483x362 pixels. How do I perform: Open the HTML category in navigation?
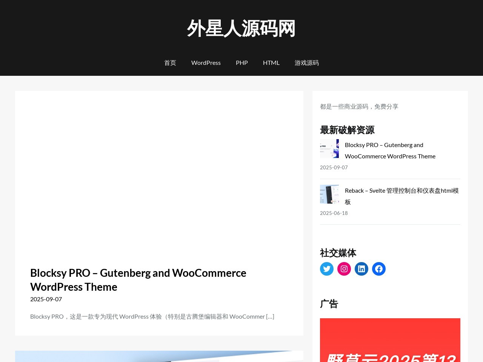271,63
